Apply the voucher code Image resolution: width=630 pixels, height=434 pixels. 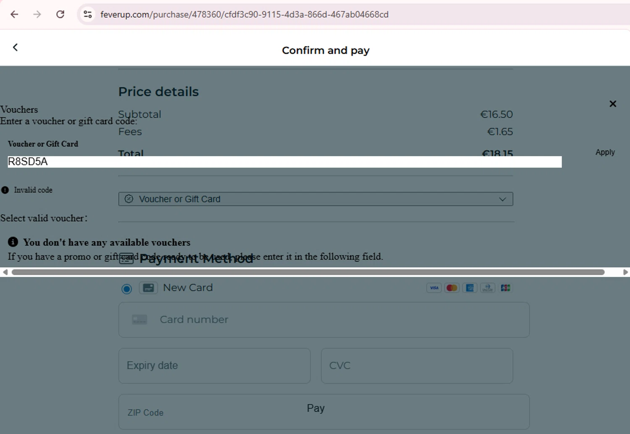click(605, 152)
